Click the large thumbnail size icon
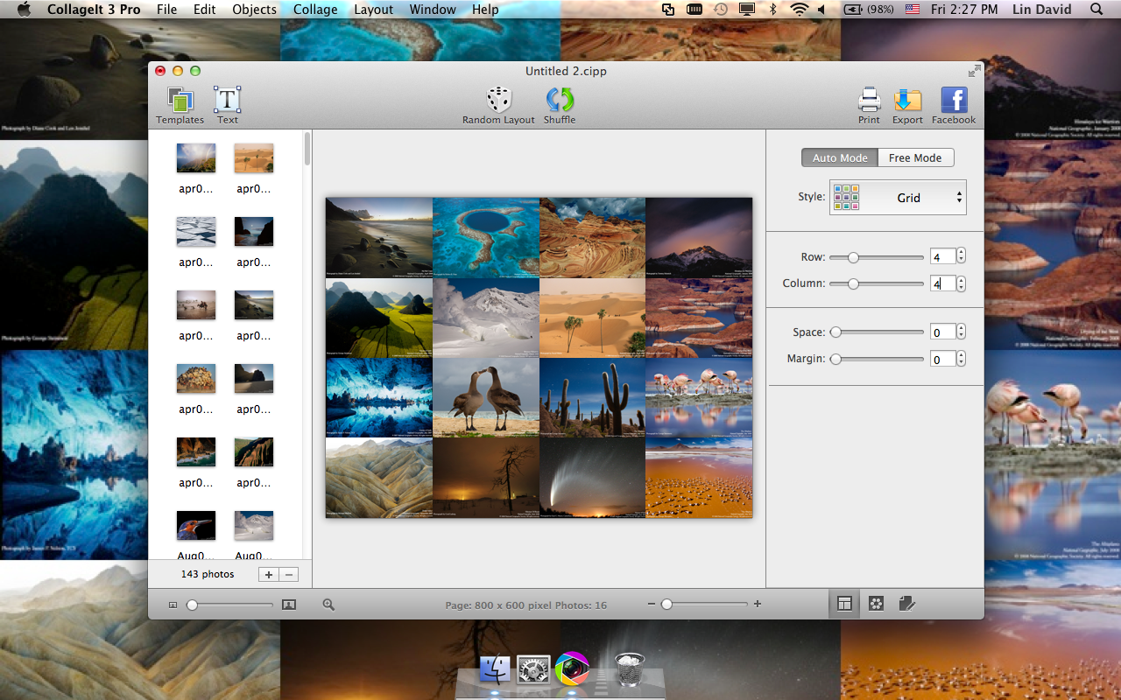This screenshot has height=700, width=1121. (289, 605)
